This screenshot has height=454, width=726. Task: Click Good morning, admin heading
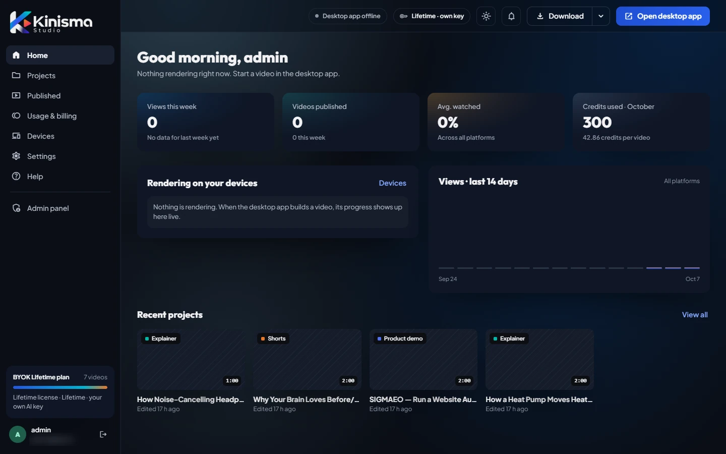click(x=212, y=58)
